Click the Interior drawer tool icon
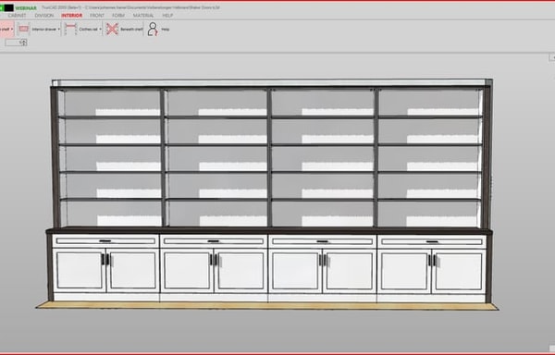Screen dimensions: 555x355 click(24, 29)
